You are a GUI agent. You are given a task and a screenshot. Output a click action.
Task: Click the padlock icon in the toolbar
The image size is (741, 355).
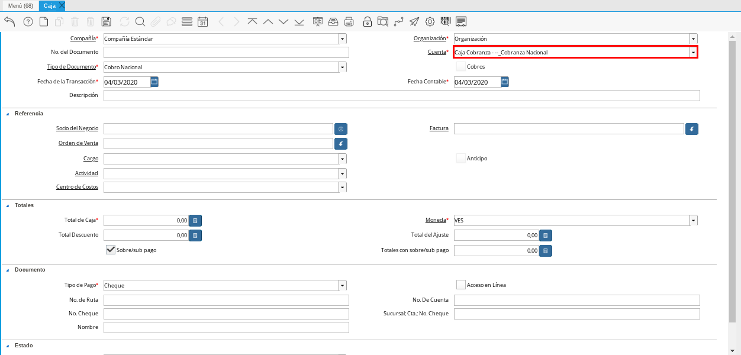[x=368, y=22]
